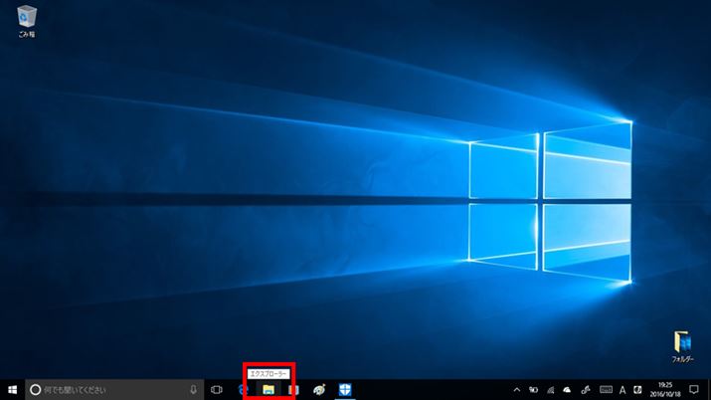
Task: Open the Store icon on the taskbar
Action: coord(293,389)
